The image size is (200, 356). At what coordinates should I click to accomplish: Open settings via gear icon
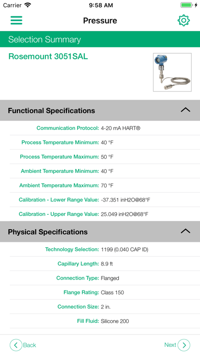coord(184,20)
